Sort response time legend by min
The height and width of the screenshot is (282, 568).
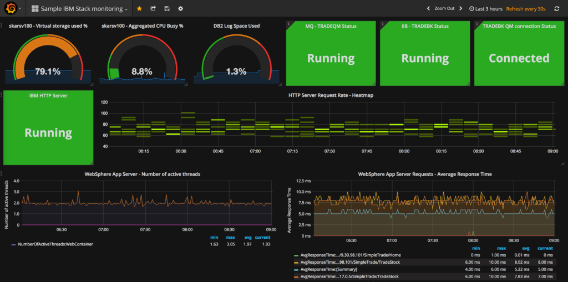click(x=475, y=248)
